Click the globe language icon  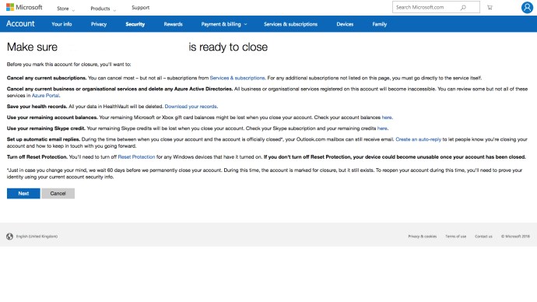(x=9, y=237)
